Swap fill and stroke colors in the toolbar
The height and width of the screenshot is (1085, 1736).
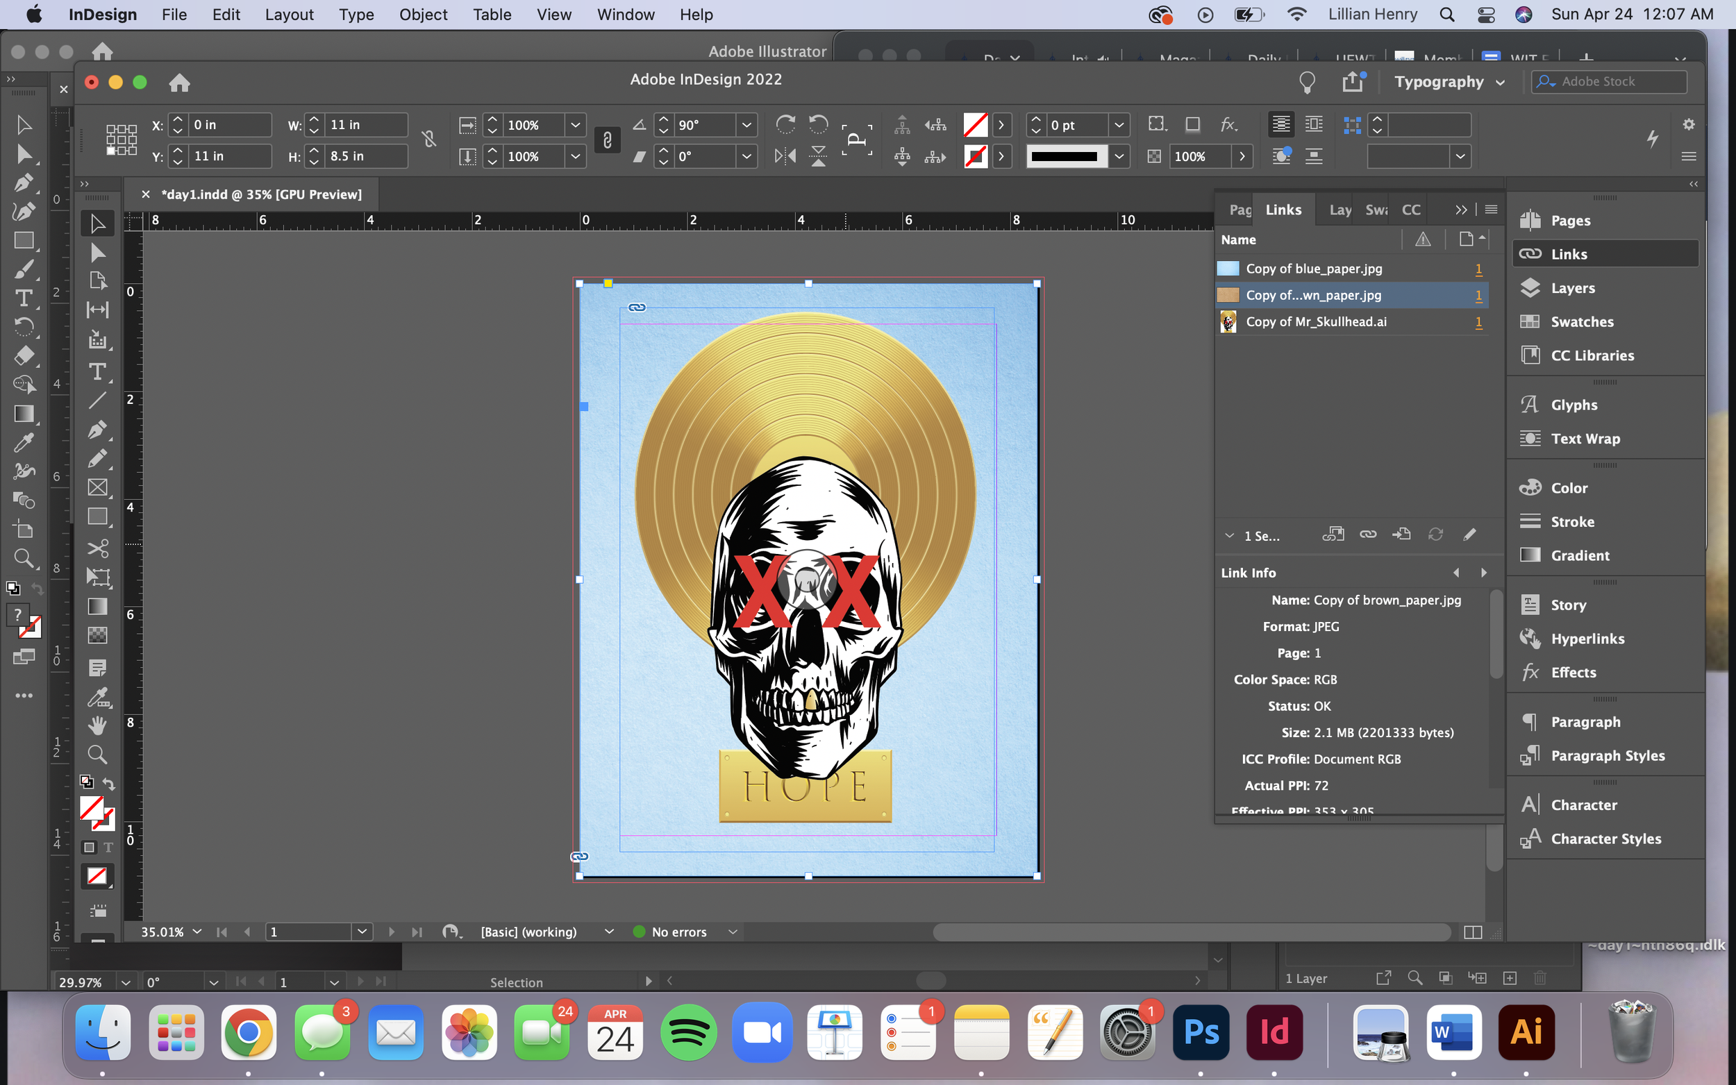pos(109,783)
